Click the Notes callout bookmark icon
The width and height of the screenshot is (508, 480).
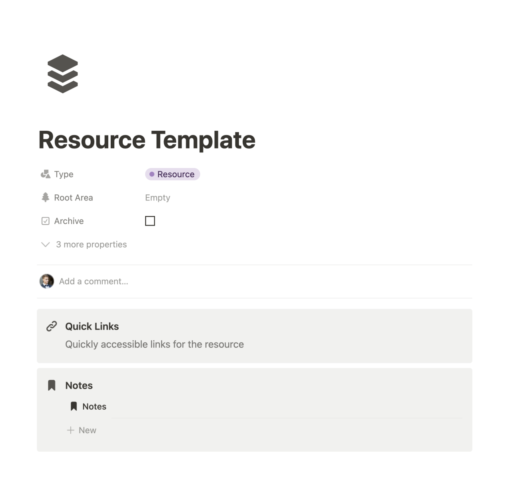pos(52,386)
